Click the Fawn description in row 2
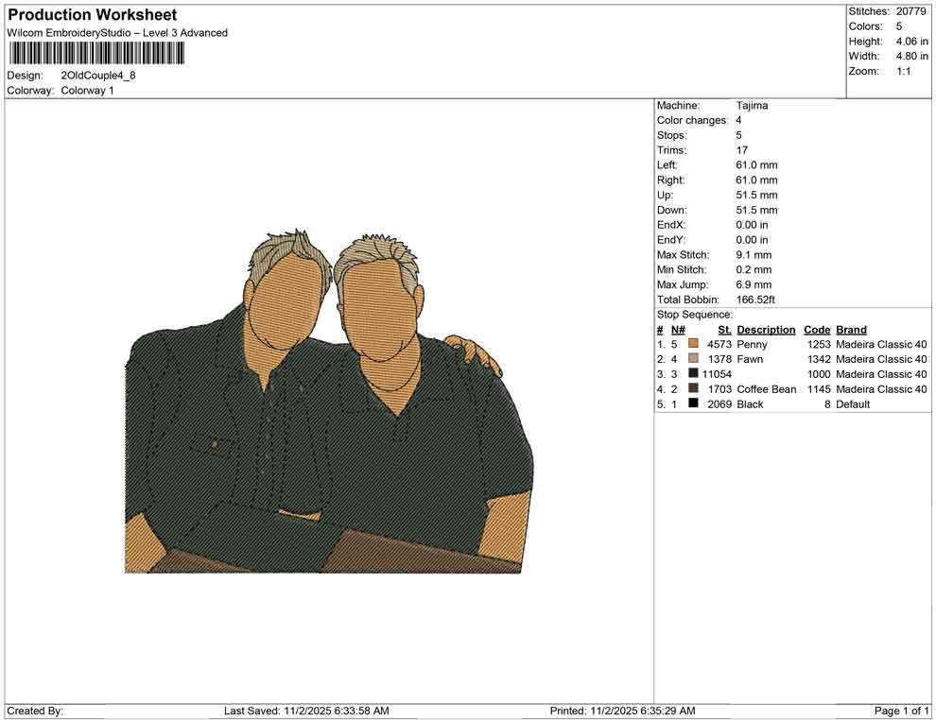This screenshot has height=720, width=936. (x=750, y=359)
